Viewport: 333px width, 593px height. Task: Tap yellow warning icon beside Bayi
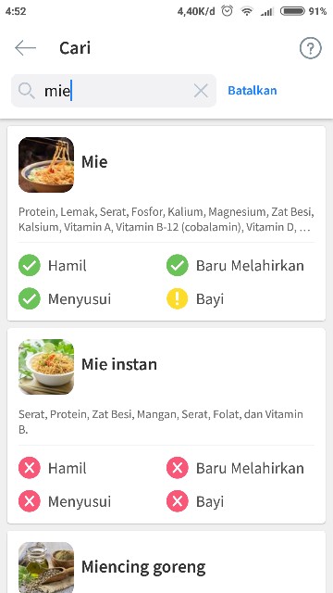tap(177, 298)
